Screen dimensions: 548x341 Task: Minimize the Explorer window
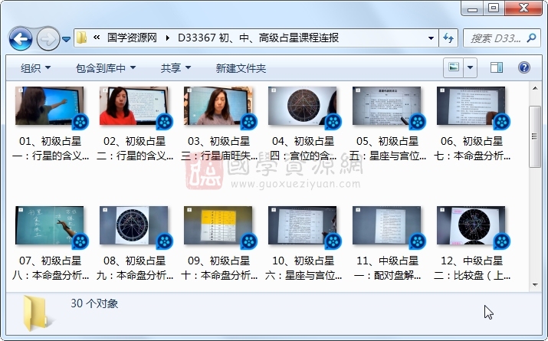click(473, 8)
